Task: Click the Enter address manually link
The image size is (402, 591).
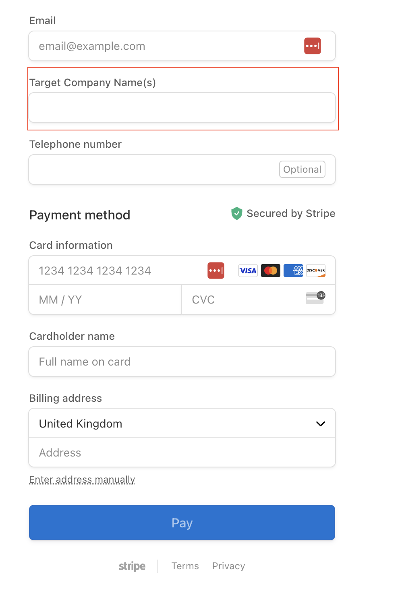Action: 82,479
